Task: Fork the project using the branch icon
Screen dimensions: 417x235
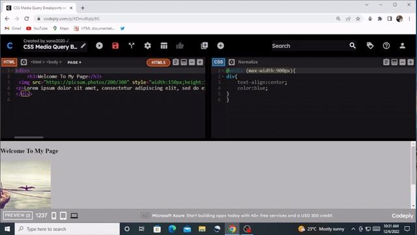Action: coord(132,46)
